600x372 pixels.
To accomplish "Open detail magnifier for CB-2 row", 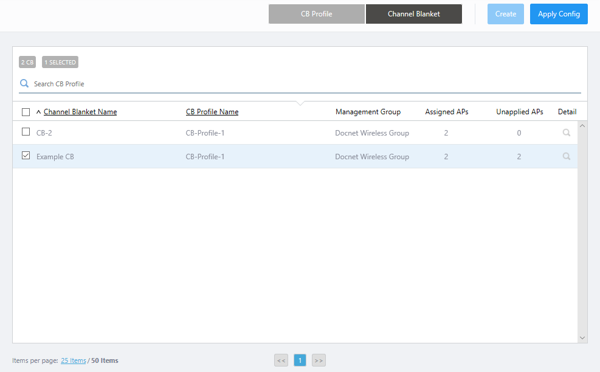I will point(566,133).
